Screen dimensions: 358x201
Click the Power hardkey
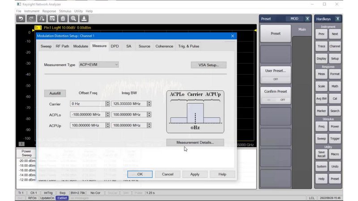coord(335,126)
